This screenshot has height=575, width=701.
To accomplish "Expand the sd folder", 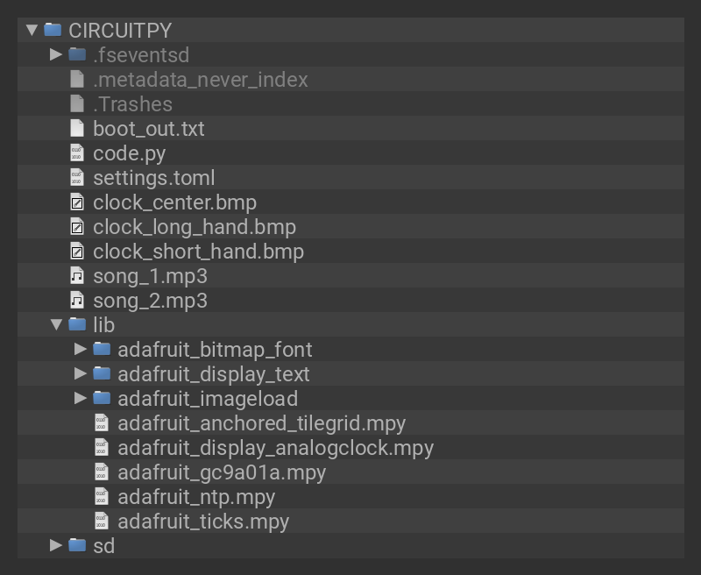I will pos(56,546).
